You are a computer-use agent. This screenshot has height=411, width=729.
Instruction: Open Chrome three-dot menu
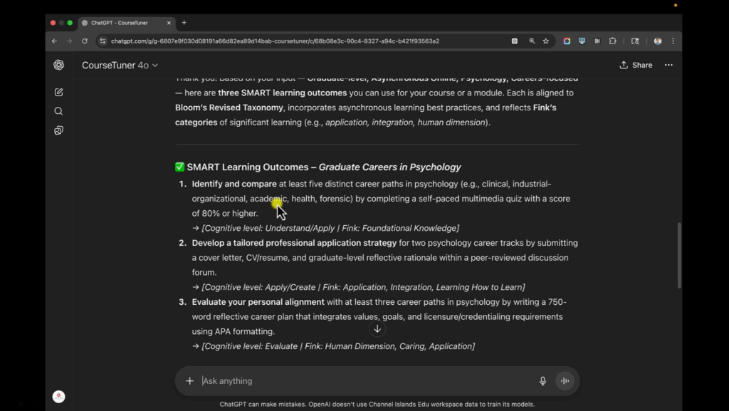[x=673, y=41]
